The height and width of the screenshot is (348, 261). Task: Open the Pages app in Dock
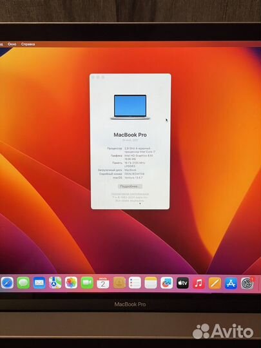[x=215, y=283]
